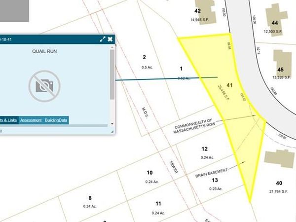Click the building on lot 40

point(279,159)
